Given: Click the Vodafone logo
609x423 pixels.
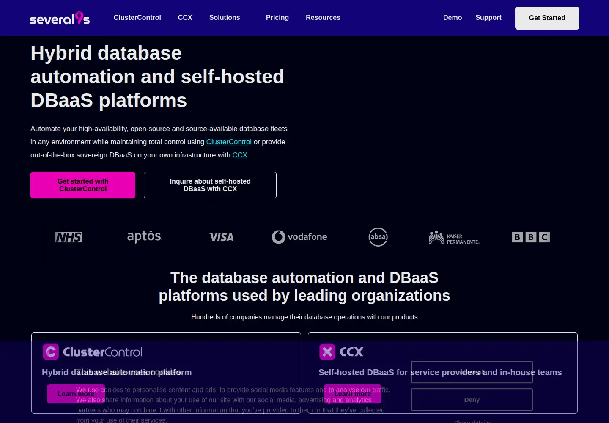Looking at the screenshot, I should tap(299, 237).
